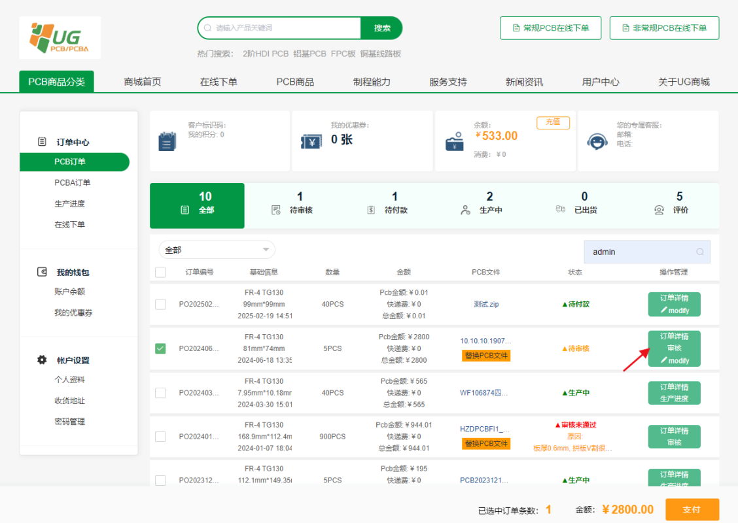Switch to the 待付款 orders tab
The width and height of the screenshot is (738, 523).
pyautogui.click(x=387, y=205)
